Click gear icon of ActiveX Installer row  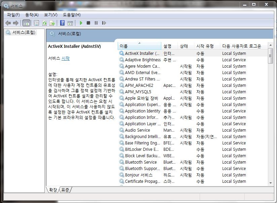pyautogui.click(x=122, y=53)
